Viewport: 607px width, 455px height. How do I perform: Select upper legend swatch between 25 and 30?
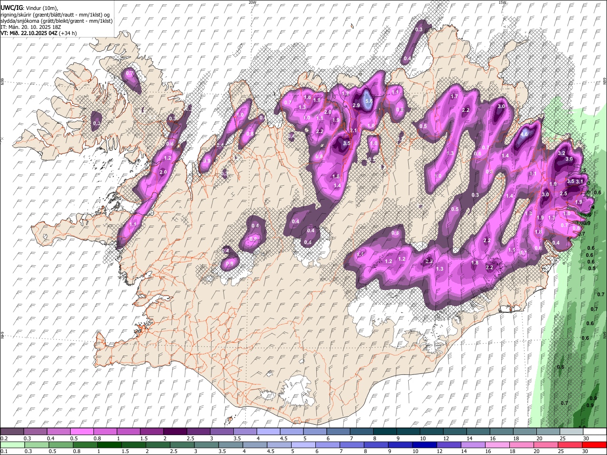(x=571, y=432)
